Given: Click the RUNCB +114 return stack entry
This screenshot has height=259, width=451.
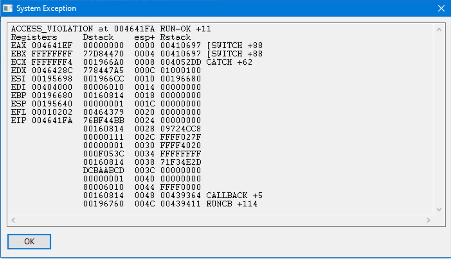Looking at the screenshot, I should tap(232, 204).
